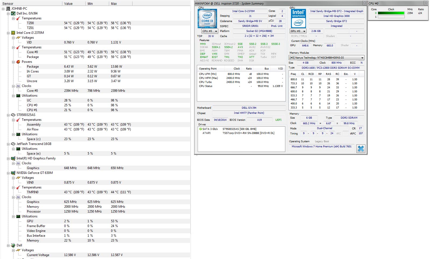Click the Value column header
Image resolution: width=430 pixels, height=259 pixels.
coord(74,3)
